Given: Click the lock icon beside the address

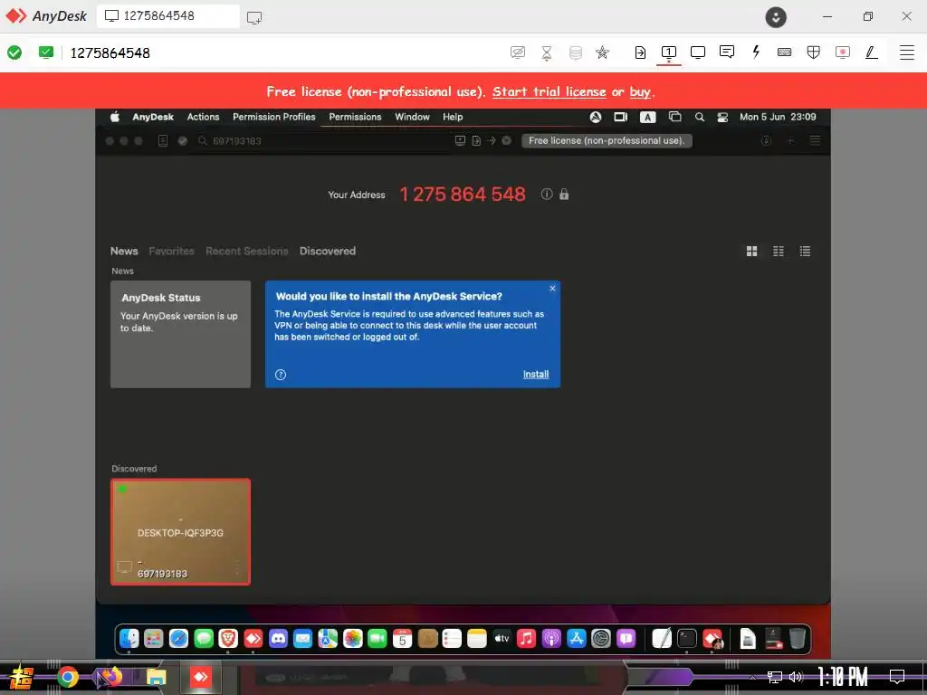Looking at the screenshot, I should coord(564,194).
